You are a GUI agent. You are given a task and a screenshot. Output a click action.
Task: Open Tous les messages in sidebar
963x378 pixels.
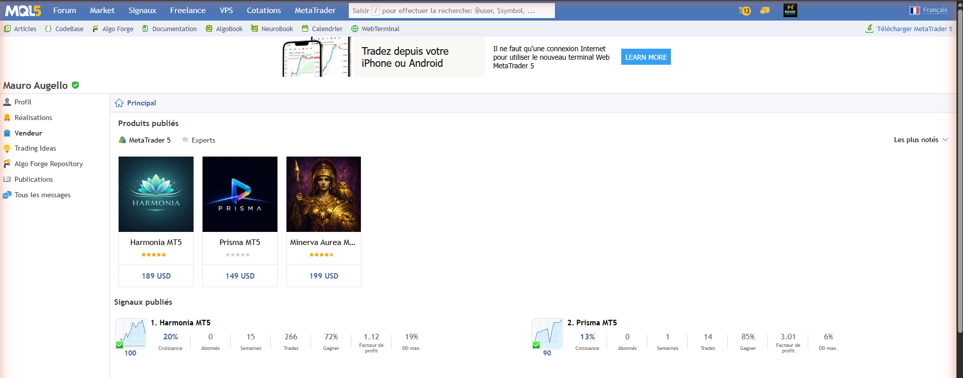(43, 195)
